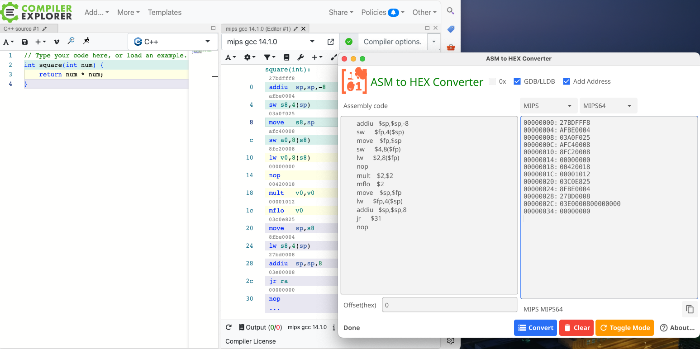Click into the hex output text area
This screenshot has height=349, width=700.
coord(609,208)
